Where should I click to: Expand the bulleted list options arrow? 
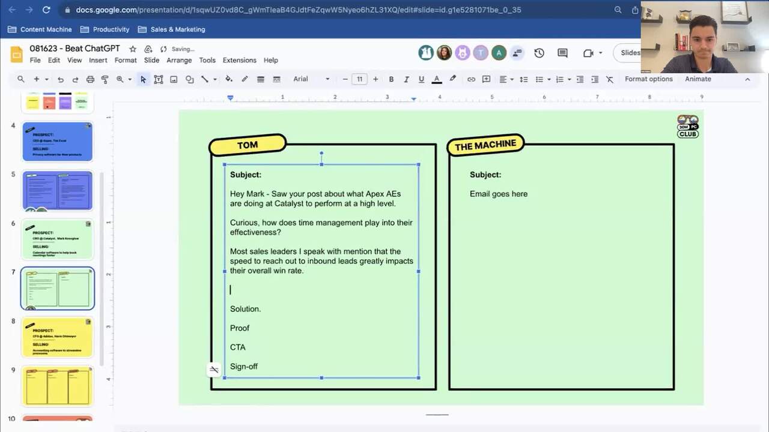[x=549, y=79]
